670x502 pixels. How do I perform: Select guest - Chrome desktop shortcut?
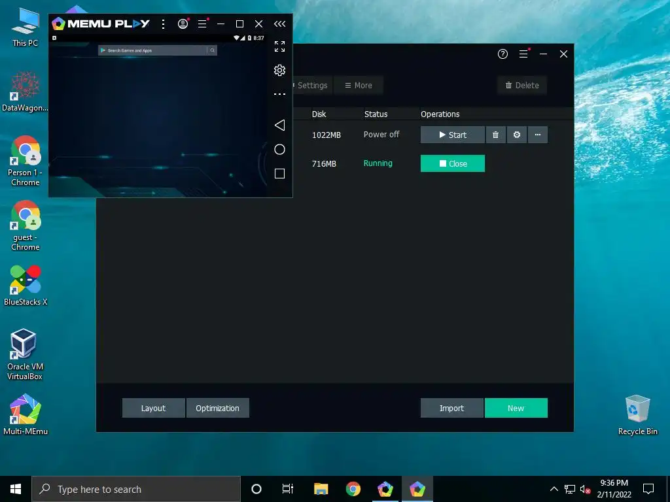26,226
